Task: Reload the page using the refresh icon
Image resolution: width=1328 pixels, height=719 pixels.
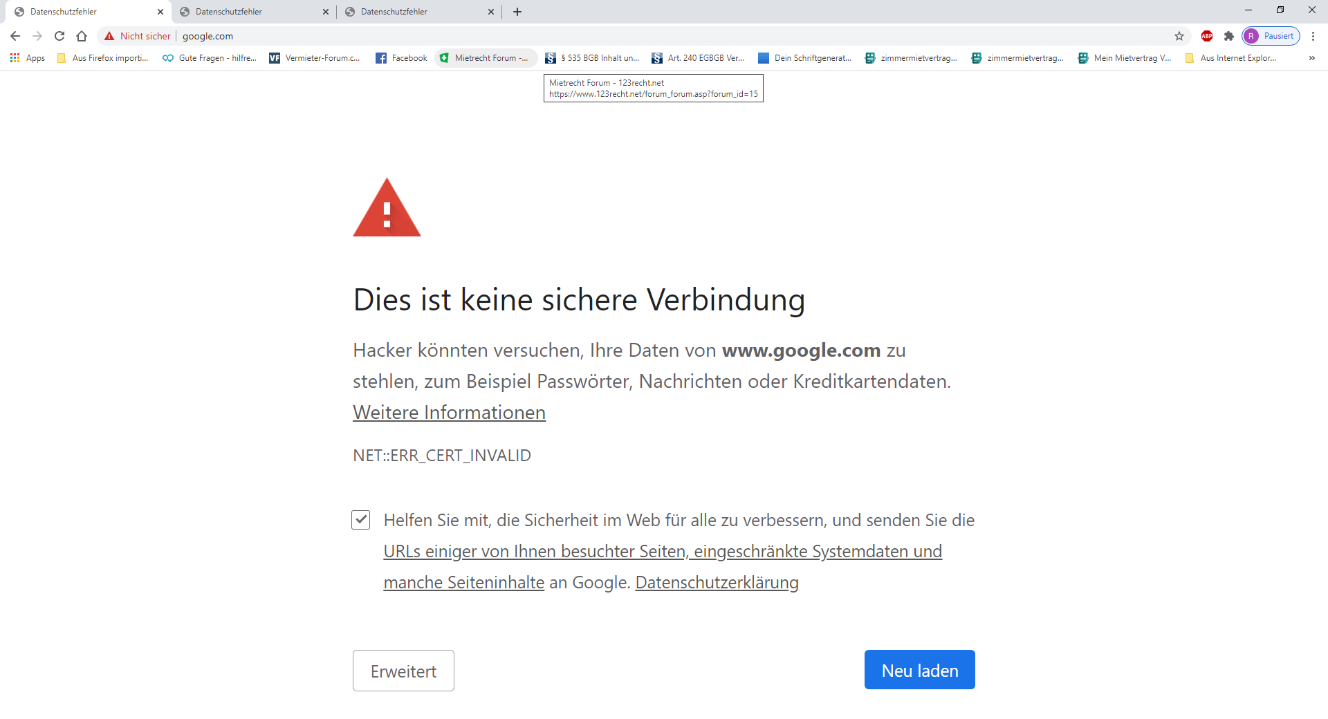Action: coord(59,36)
